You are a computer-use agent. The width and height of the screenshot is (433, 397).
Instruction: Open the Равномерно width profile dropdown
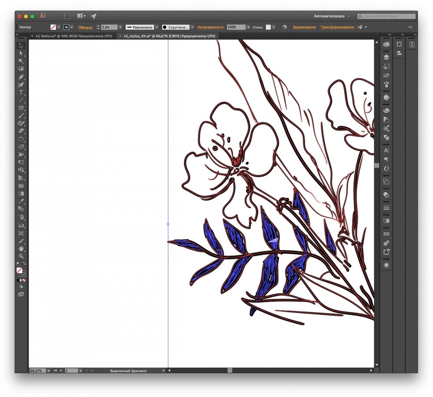coord(157,27)
